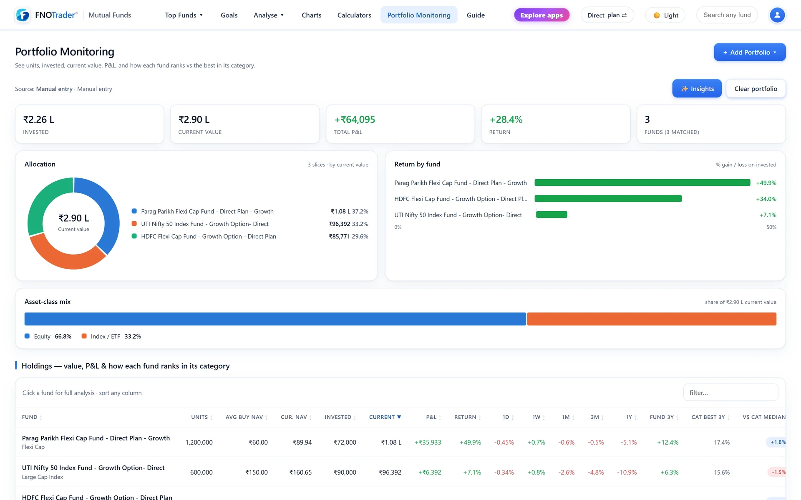Click the orange UTI Nifty allocation legend swatch
801x500 pixels.
pyautogui.click(x=134, y=224)
